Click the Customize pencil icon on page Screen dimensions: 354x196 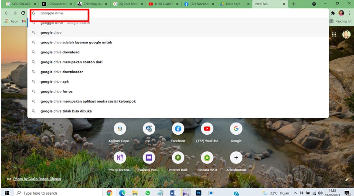click(x=347, y=179)
